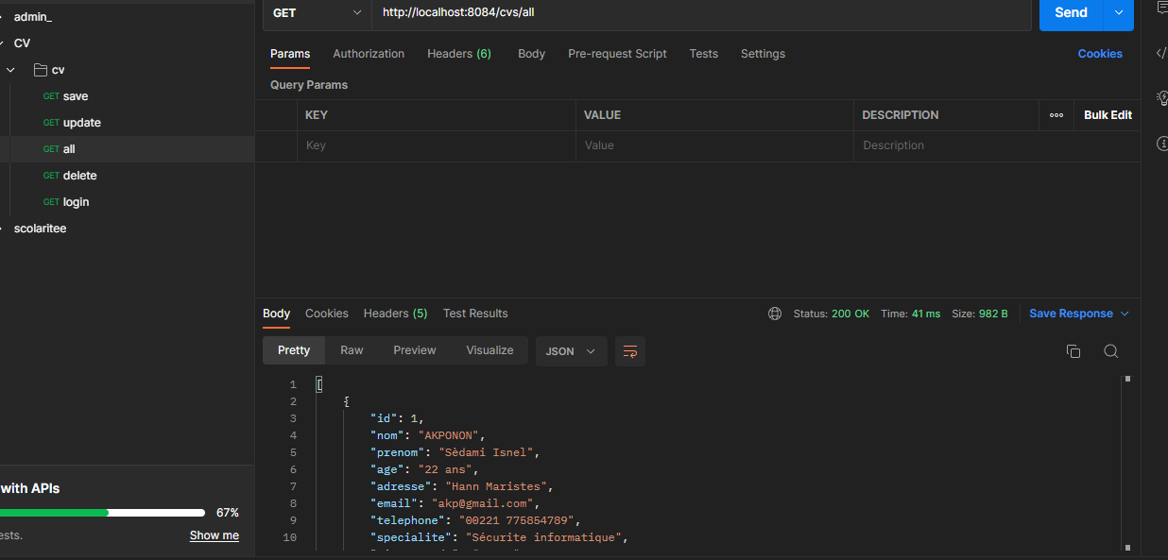Open the request info icon on right sidebar
Viewport: 1168px width, 560px height.
click(x=1162, y=144)
